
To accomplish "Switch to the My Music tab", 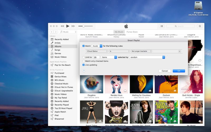I will 119,32.
